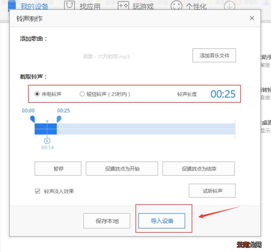Click the end trim handle at 00:25
The height and width of the screenshot is (252, 271).
[59, 119]
